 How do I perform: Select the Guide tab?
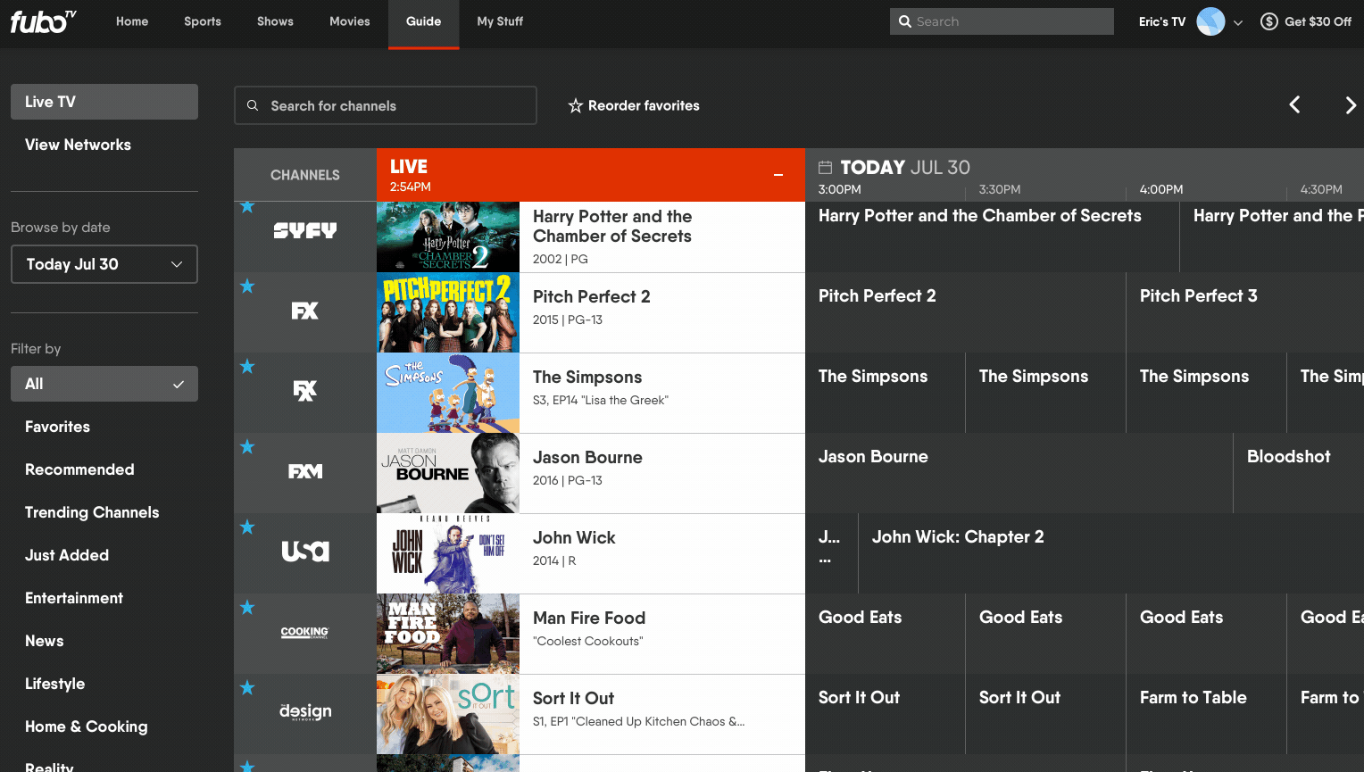coord(424,23)
